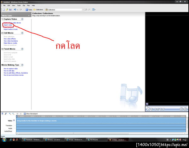The width and height of the screenshot is (189, 148).
Task: Switch to Show Storyboard view
Action: (x=31, y=114)
